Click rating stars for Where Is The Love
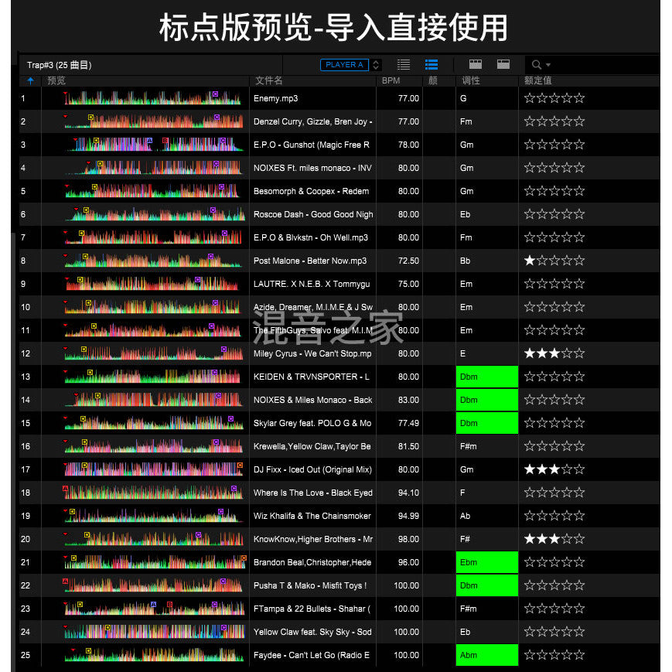The image size is (672, 672). [554, 493]
